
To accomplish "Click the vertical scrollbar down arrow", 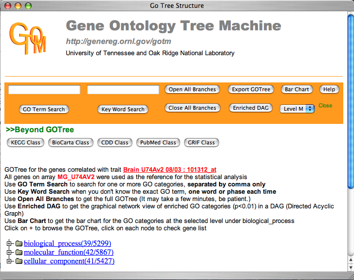I will (350, 267).
